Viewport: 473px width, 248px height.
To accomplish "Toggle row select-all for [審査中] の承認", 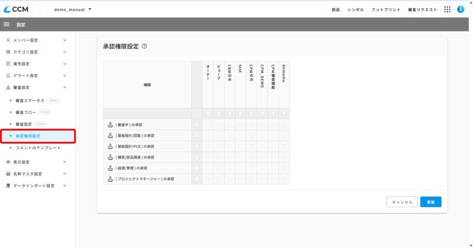I will pos(197,125).
